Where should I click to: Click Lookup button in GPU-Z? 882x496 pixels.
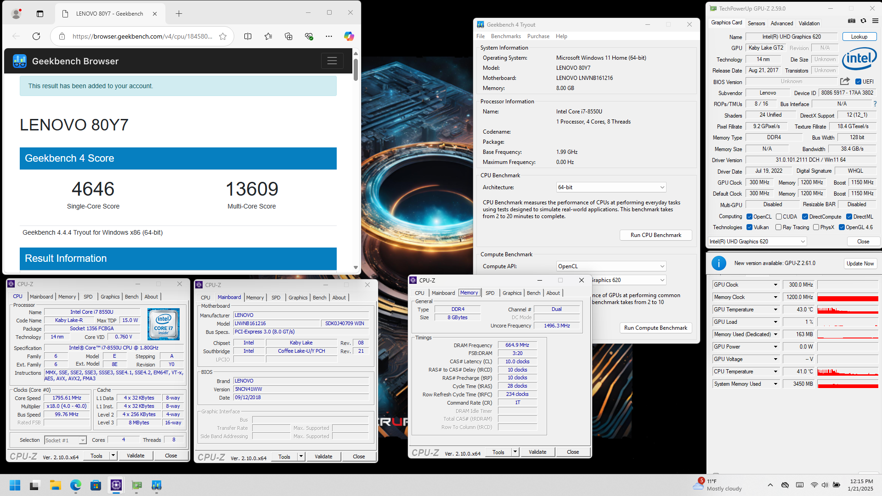(x=859, y=37)
